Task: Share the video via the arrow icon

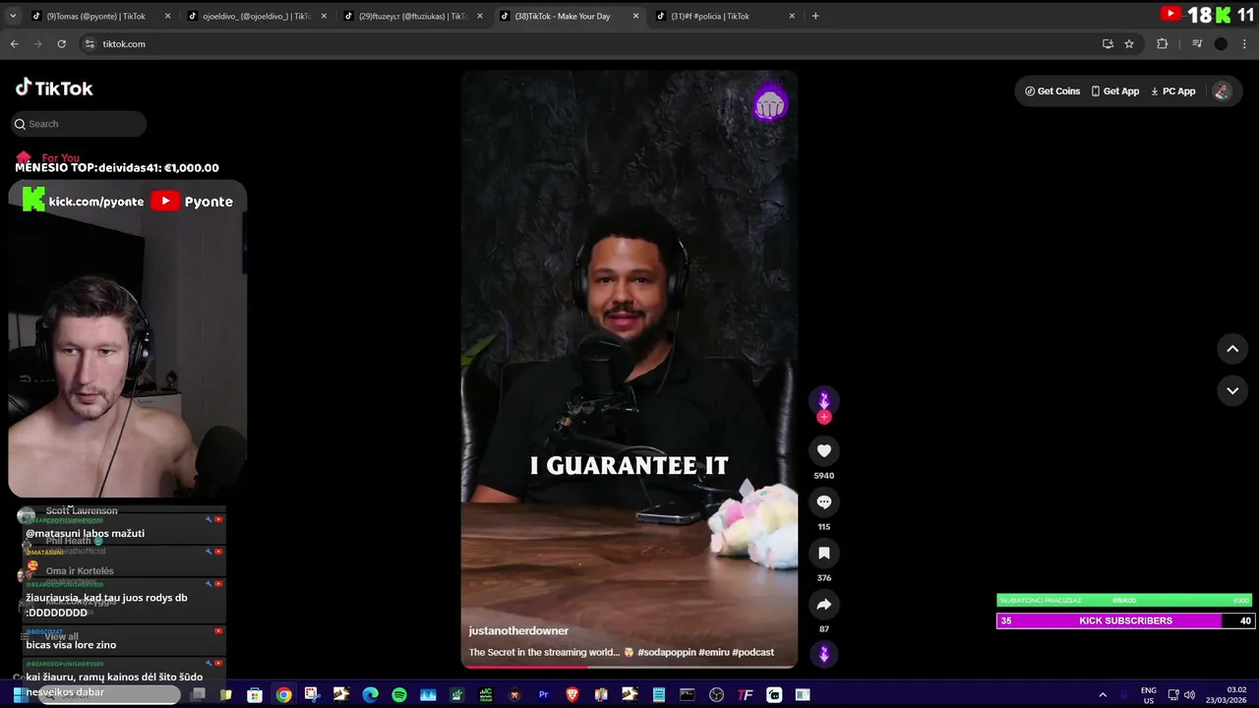Action: click(824, 605)
